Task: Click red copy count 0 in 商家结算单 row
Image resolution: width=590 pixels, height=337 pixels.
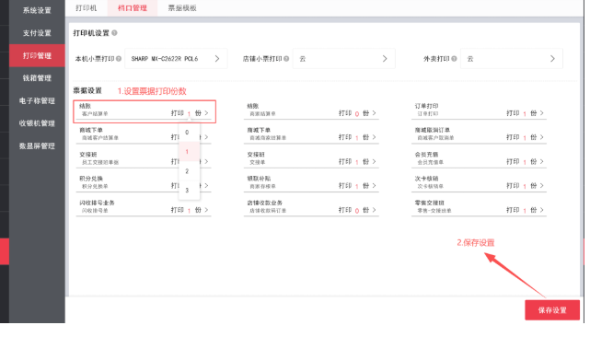Action: click(357, 113)
